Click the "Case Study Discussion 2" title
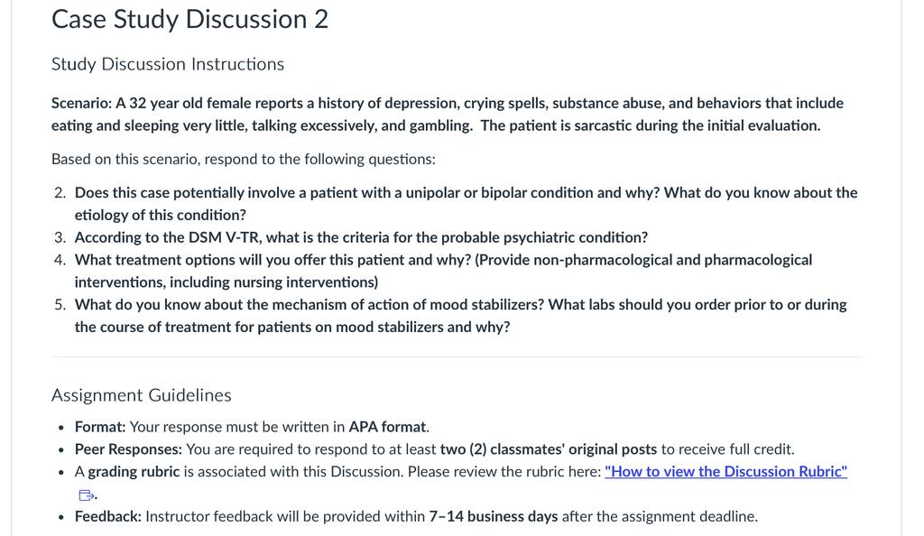The image size is (924, 536). click(189, 20)
